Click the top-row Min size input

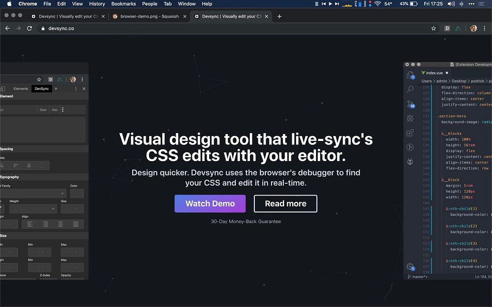pyautogui.click(x=39, y=252)
